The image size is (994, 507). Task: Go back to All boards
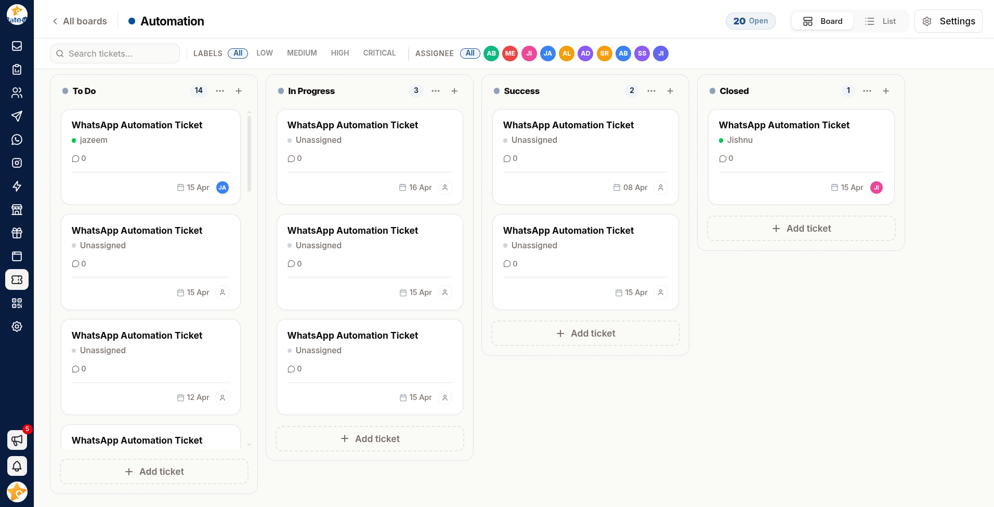pyautogui.click(x=80, y=21)
